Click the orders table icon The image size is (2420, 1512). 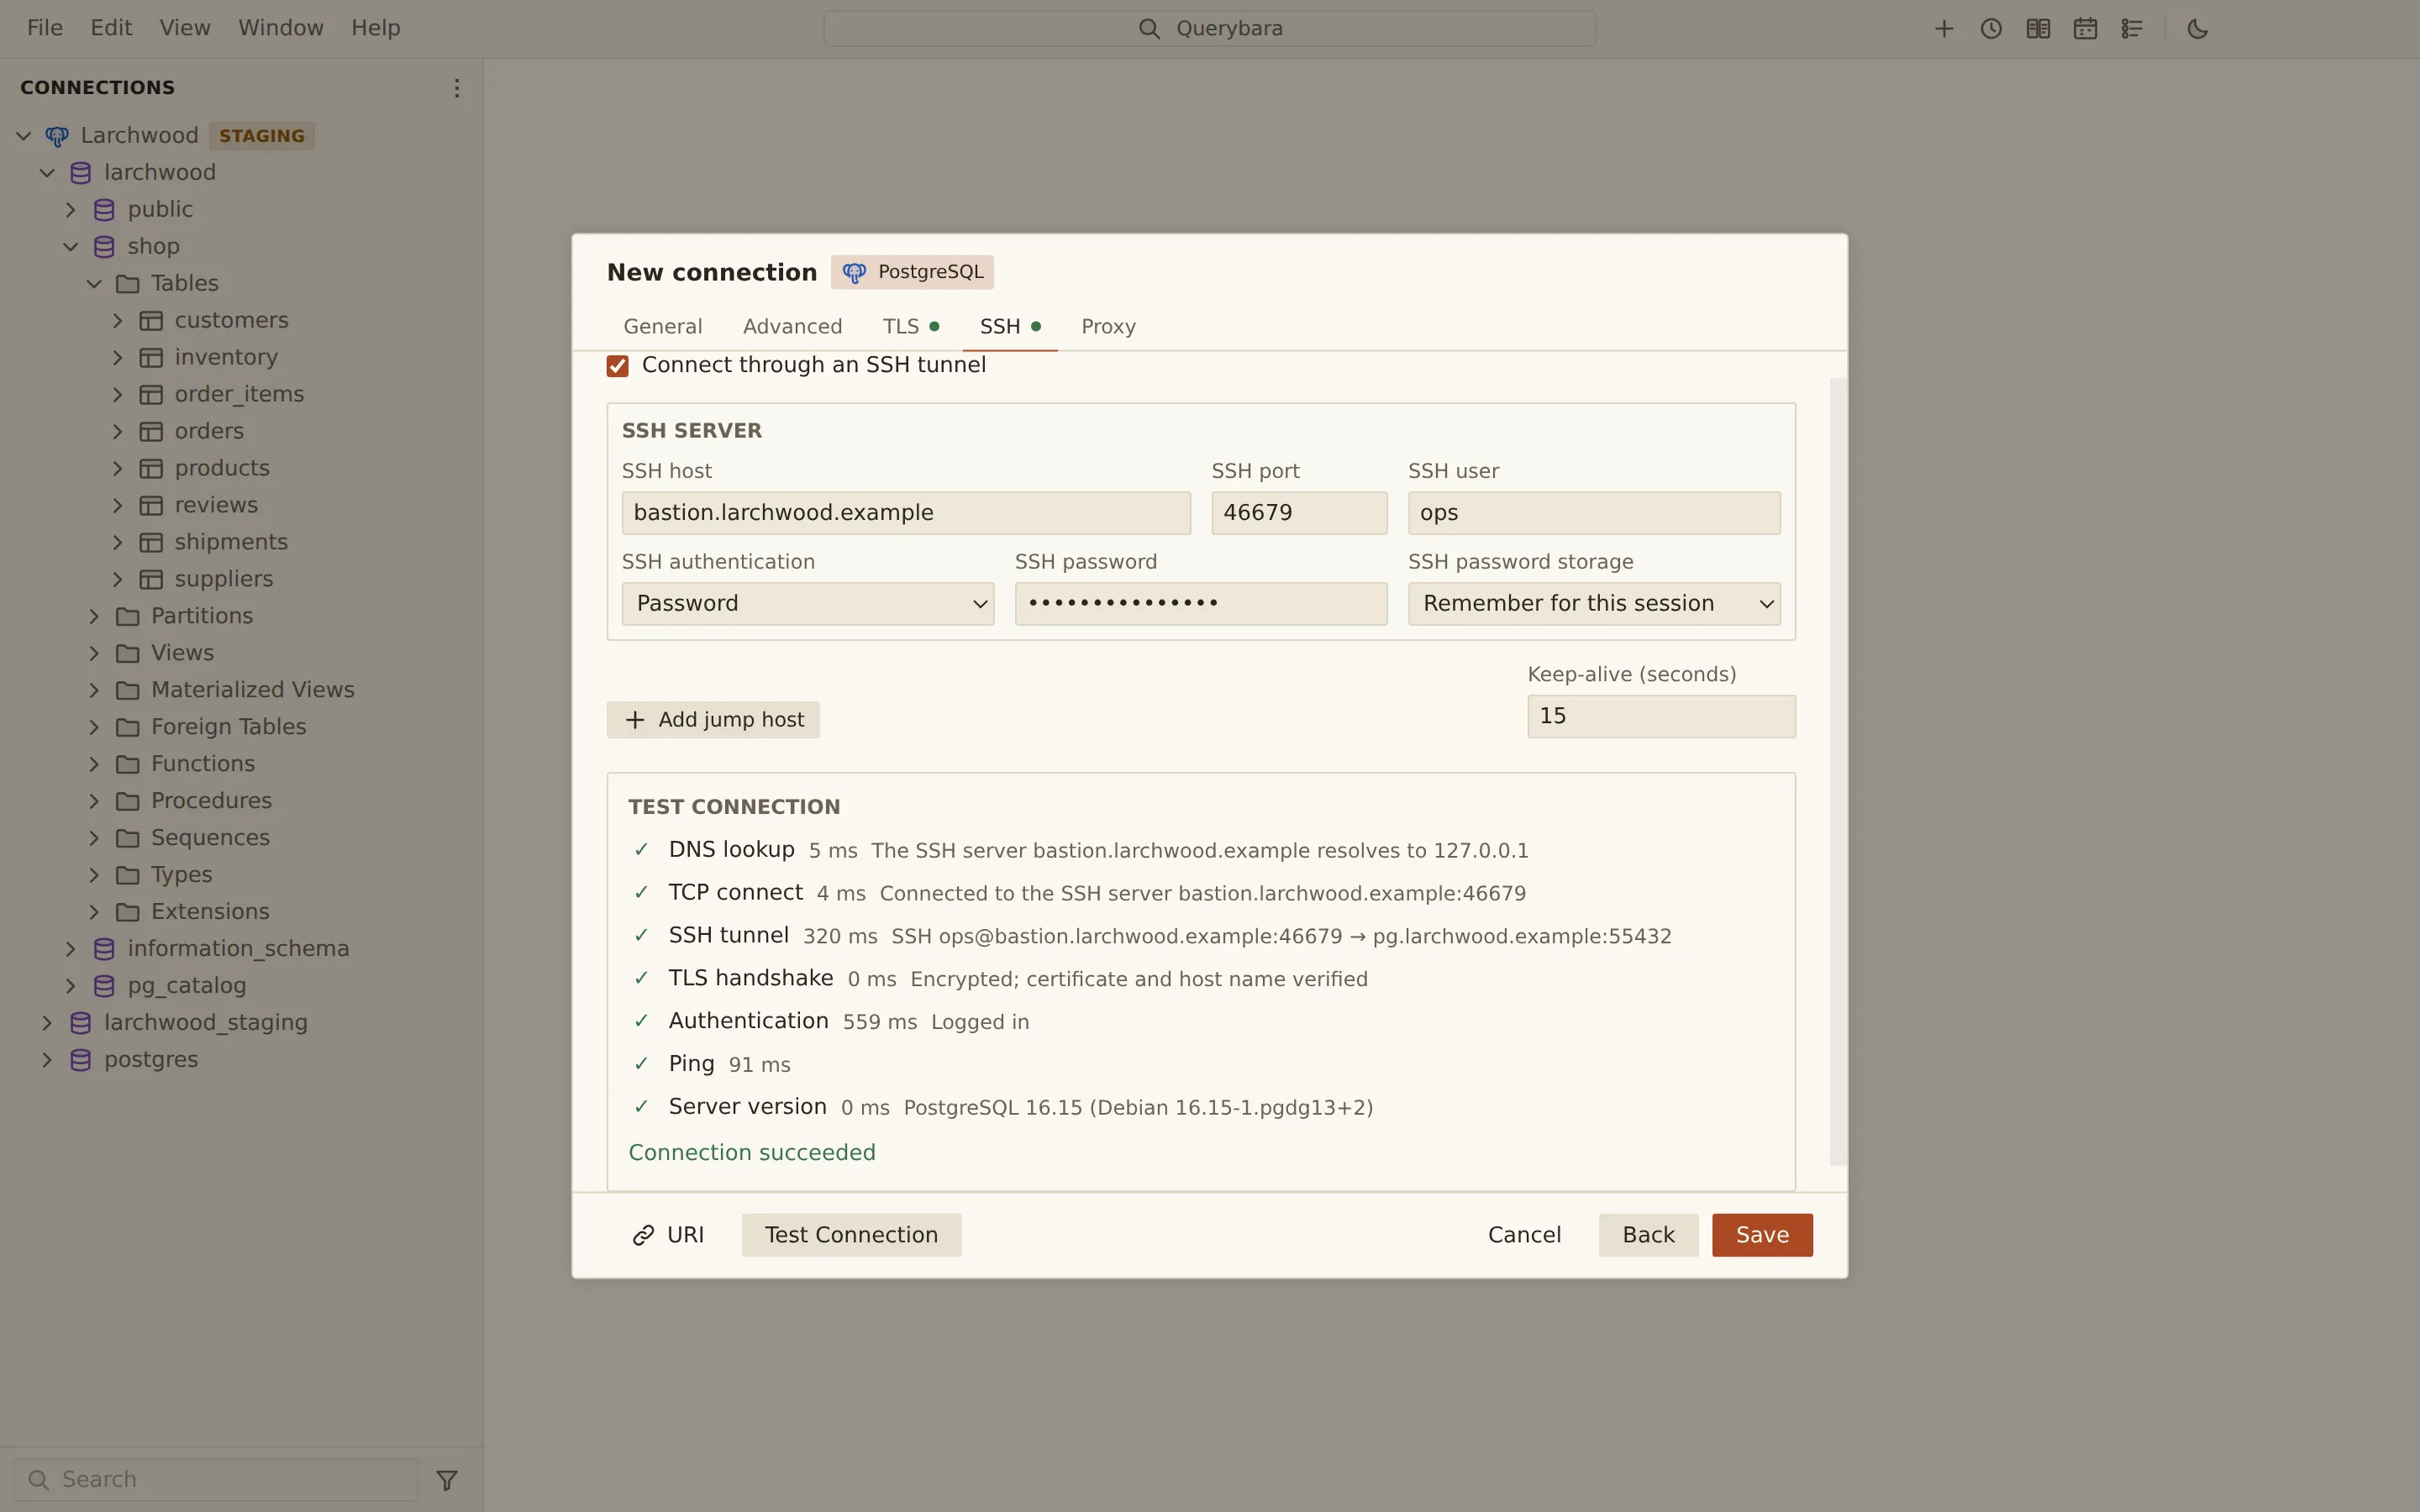pos(151,432)
